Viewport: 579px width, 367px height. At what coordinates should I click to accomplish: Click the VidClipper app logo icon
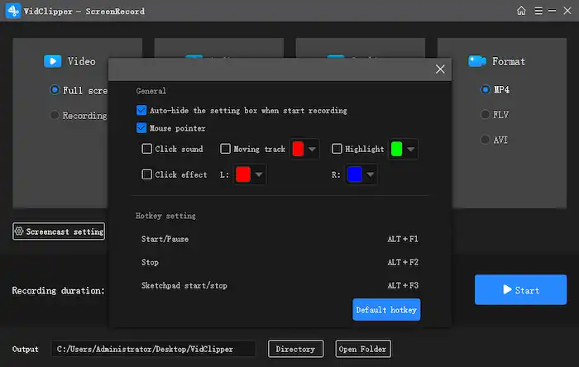pos(13,11)
